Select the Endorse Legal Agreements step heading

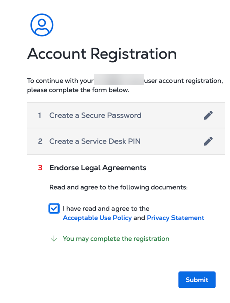coord(98,168)
